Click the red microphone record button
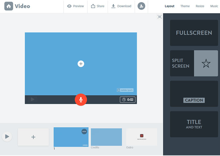The width and height of the screenshot is (220, 156). (81, 100)
